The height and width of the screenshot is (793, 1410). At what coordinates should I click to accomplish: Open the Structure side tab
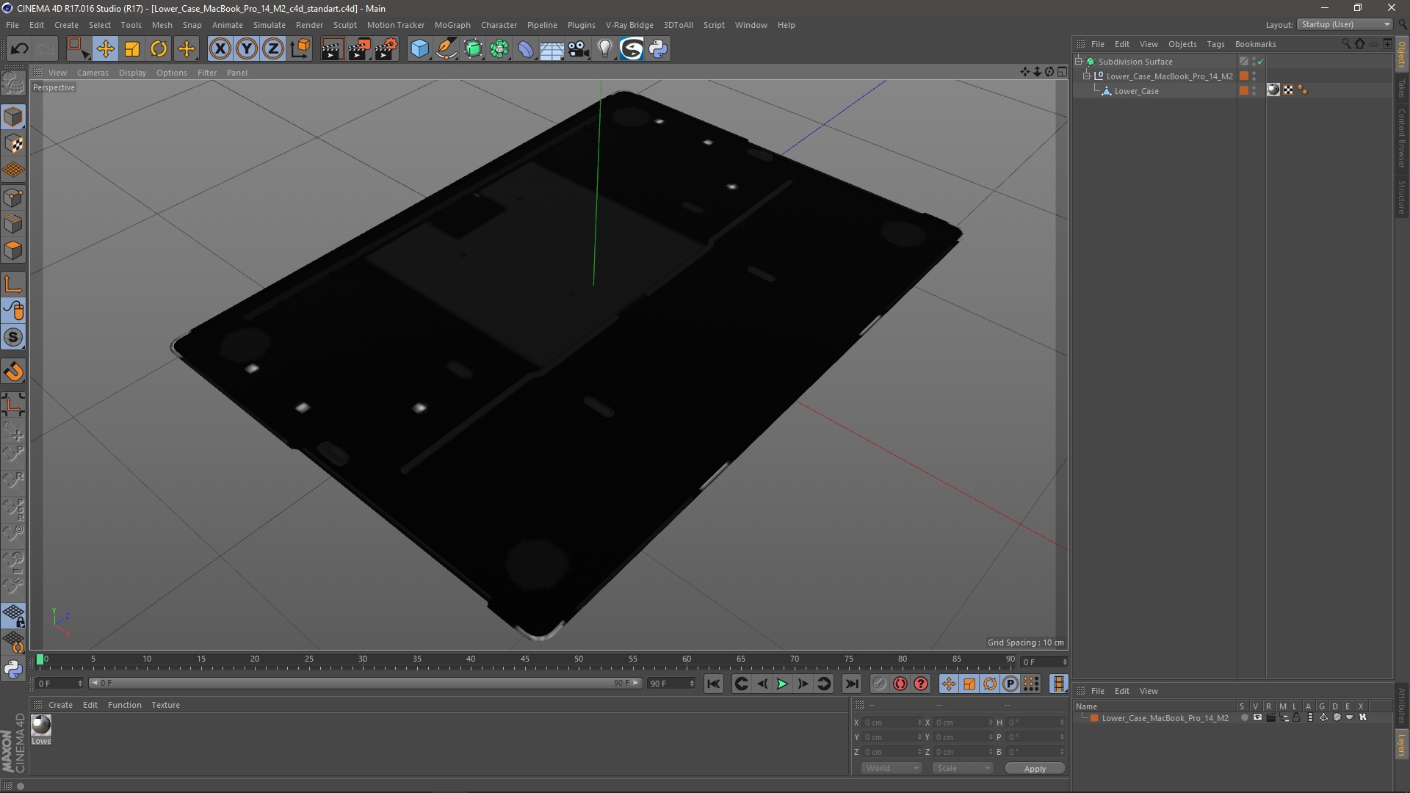[x=1401, y=197]
